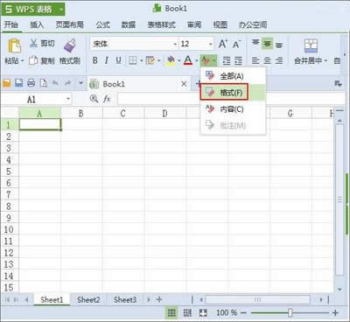
Task: Expand the quick access toolbar dropdown arrow
Action: (x=81, y=83)
